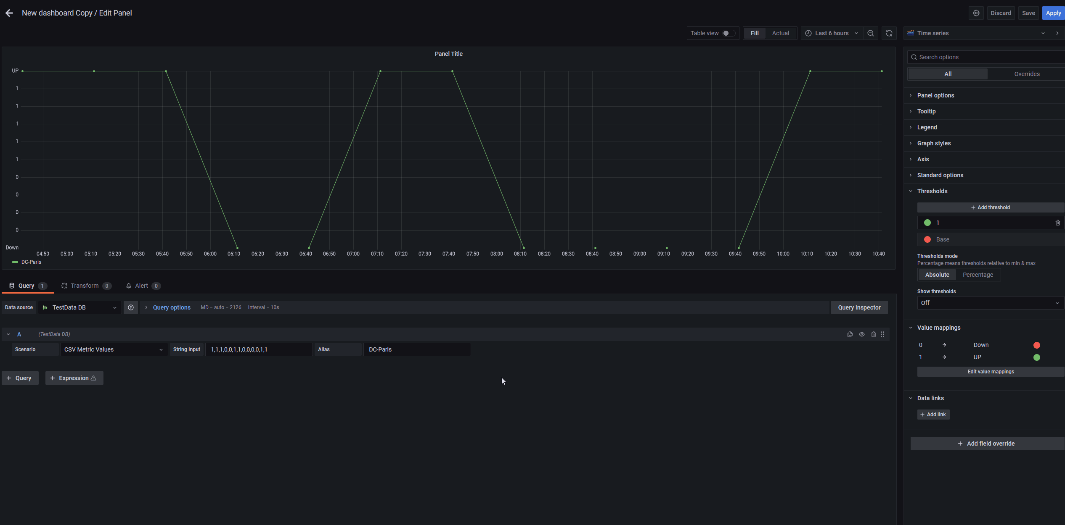
Task: Open the data source help icon
Action: click(x=130, y=307)
